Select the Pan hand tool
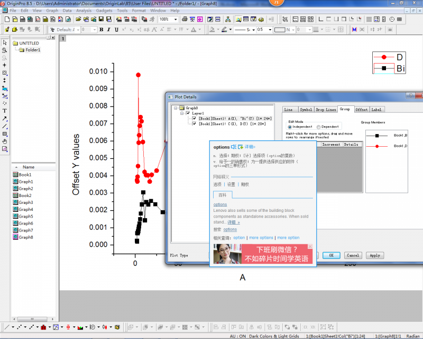The image size is (423, 339). [5, 141]
